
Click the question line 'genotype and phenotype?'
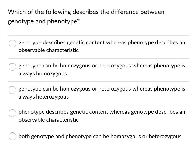(43, 22)
